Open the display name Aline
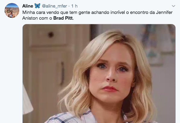 pos(28,6)
